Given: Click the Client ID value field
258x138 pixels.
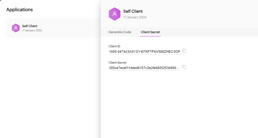Looking at the screenshot, I should click(144, 52).
